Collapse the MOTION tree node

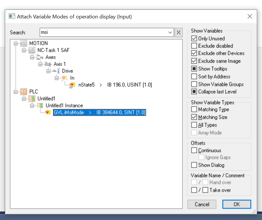[x=16, y=43]
